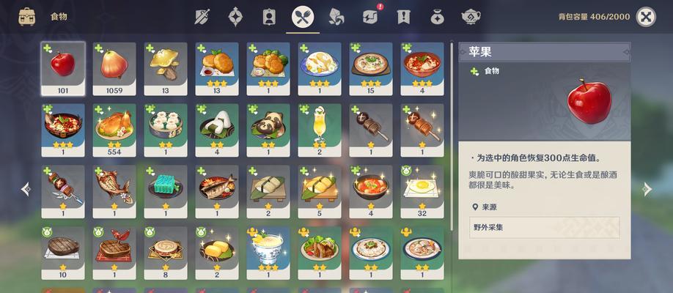Open the Weapons category tab

click(202, 17)
